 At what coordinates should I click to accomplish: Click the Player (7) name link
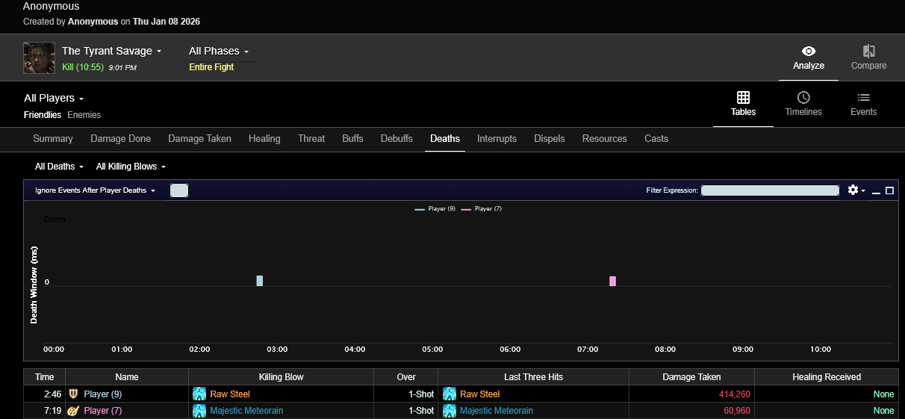point(103,411)
